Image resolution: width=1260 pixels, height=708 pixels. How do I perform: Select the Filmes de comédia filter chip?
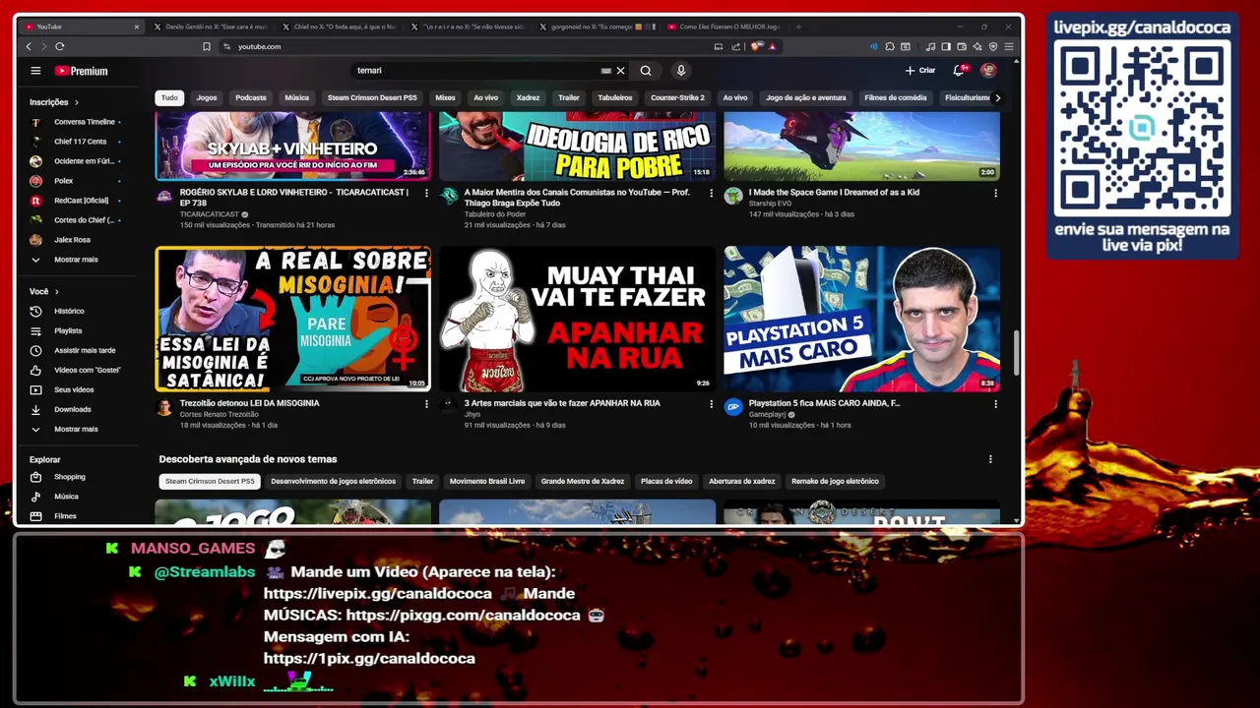pyautogui.click(x=896, y=97)
